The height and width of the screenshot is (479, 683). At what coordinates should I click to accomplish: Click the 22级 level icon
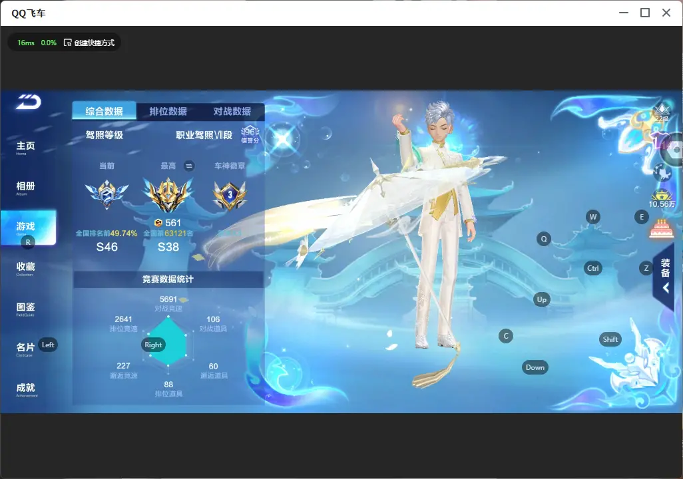662,112
